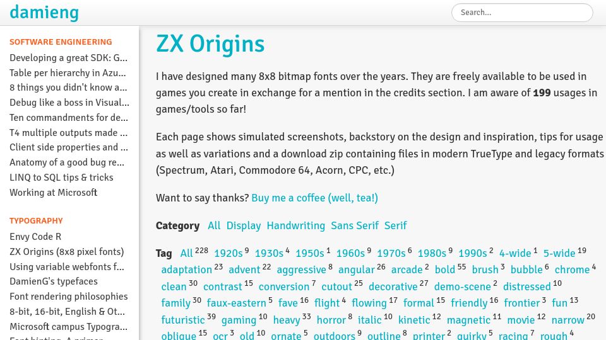The image size is (606, 340).
Task: Open '8-bit, 16-bit, English & Ot...' link
Action: point(68,312)
